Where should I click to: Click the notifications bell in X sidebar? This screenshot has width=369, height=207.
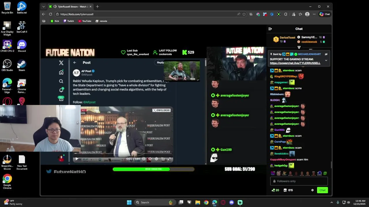pyautogui.click(x=61, y=90)
